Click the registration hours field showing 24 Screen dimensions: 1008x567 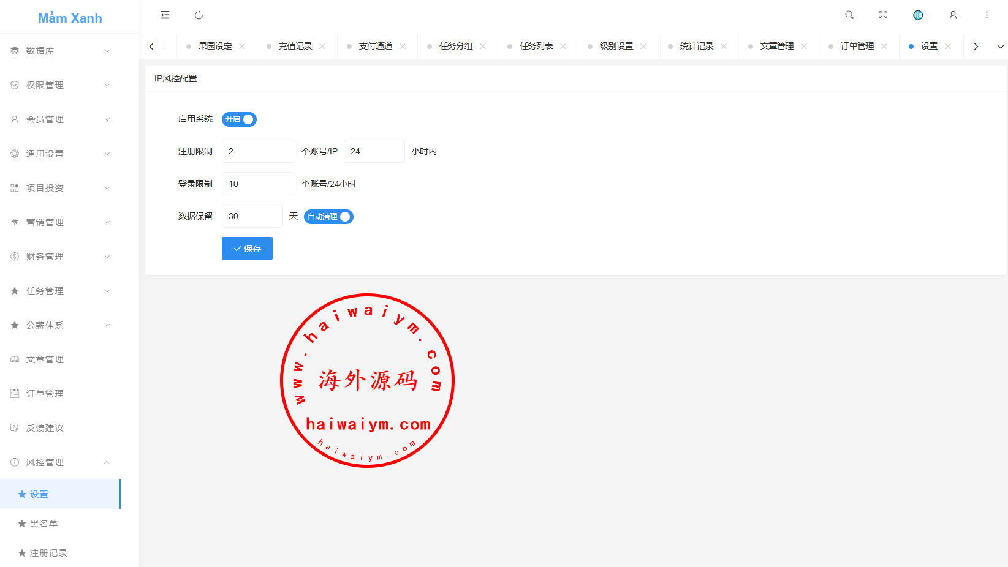tap(374, 151)
